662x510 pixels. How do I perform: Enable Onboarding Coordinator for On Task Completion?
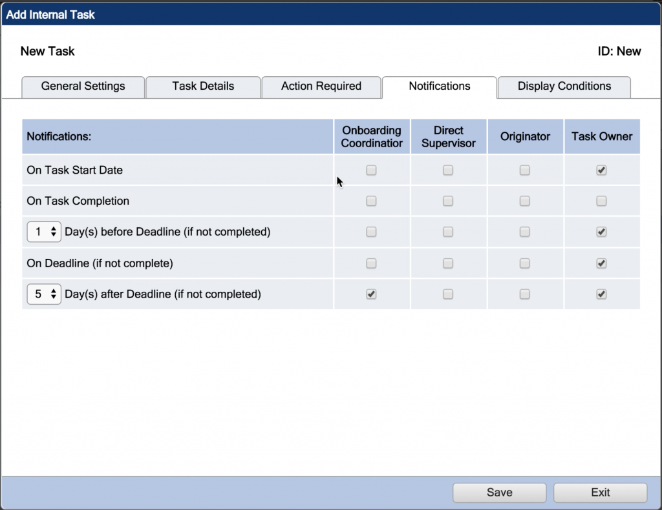tap(372, 201)
